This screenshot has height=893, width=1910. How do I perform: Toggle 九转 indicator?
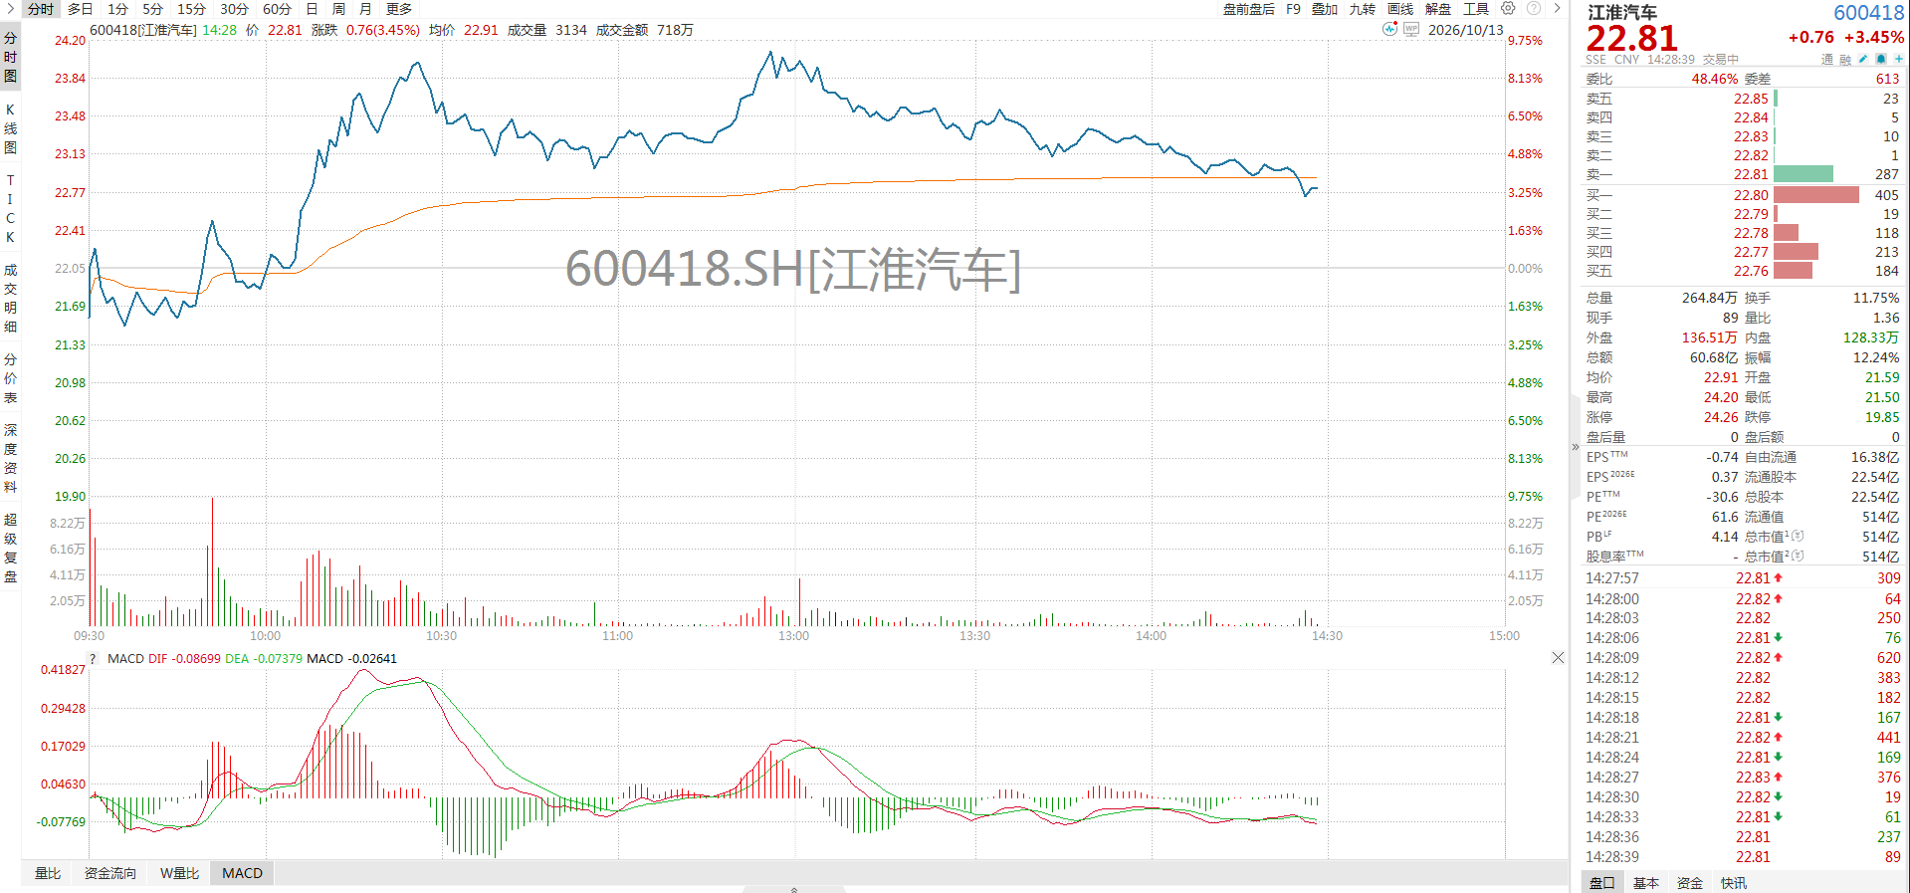click(x=1363, y=9)
